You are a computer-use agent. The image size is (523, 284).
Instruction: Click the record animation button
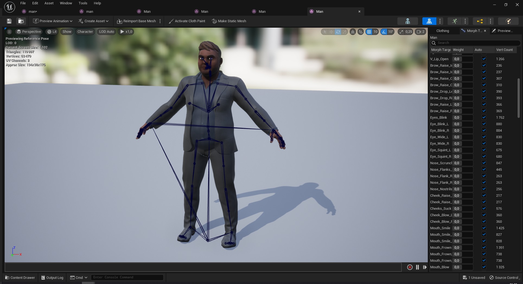pyautogui.click(x=410, y=267)
